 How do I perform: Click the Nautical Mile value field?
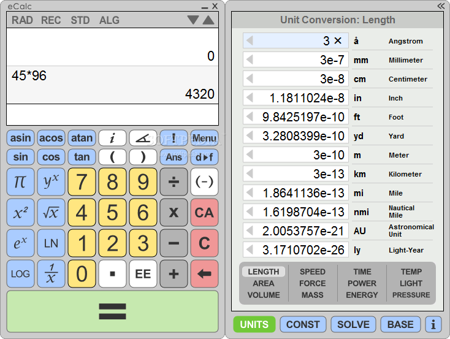(296, 211)
